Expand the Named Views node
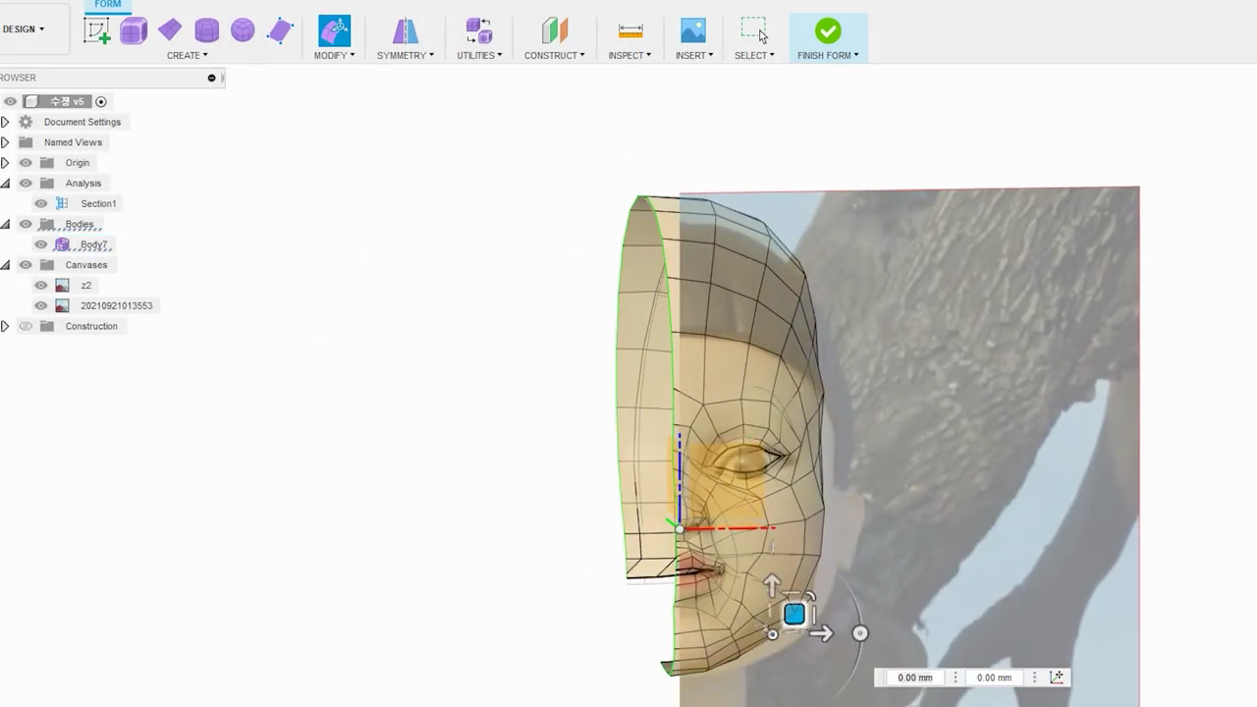The height and width of the screenshot is (707, 1257). point(5,142)
